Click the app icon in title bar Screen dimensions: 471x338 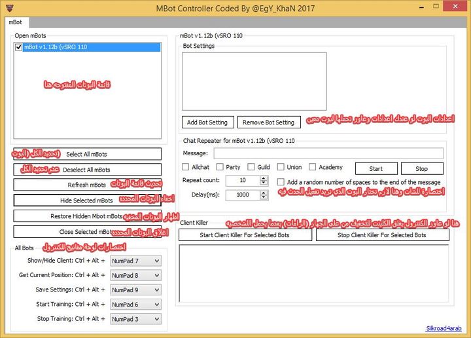click(x=10, y=8)
